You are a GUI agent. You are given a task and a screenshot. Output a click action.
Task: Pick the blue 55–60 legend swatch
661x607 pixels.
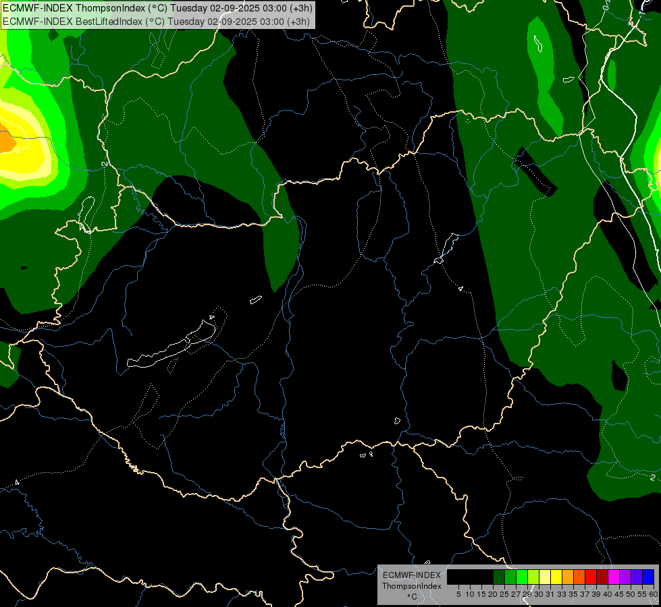[648, 577]
